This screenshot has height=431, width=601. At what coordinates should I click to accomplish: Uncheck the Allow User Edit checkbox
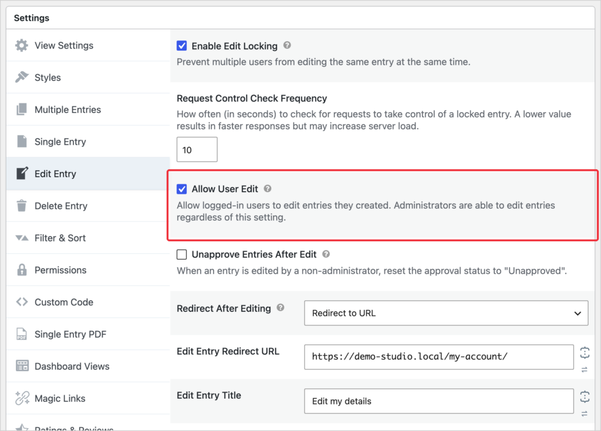point(182,188)
